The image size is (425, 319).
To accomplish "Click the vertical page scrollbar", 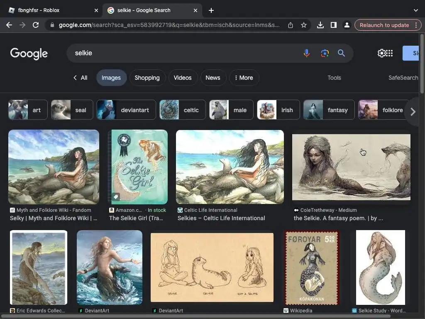I will pyautogui.click(x=422, y=64).
